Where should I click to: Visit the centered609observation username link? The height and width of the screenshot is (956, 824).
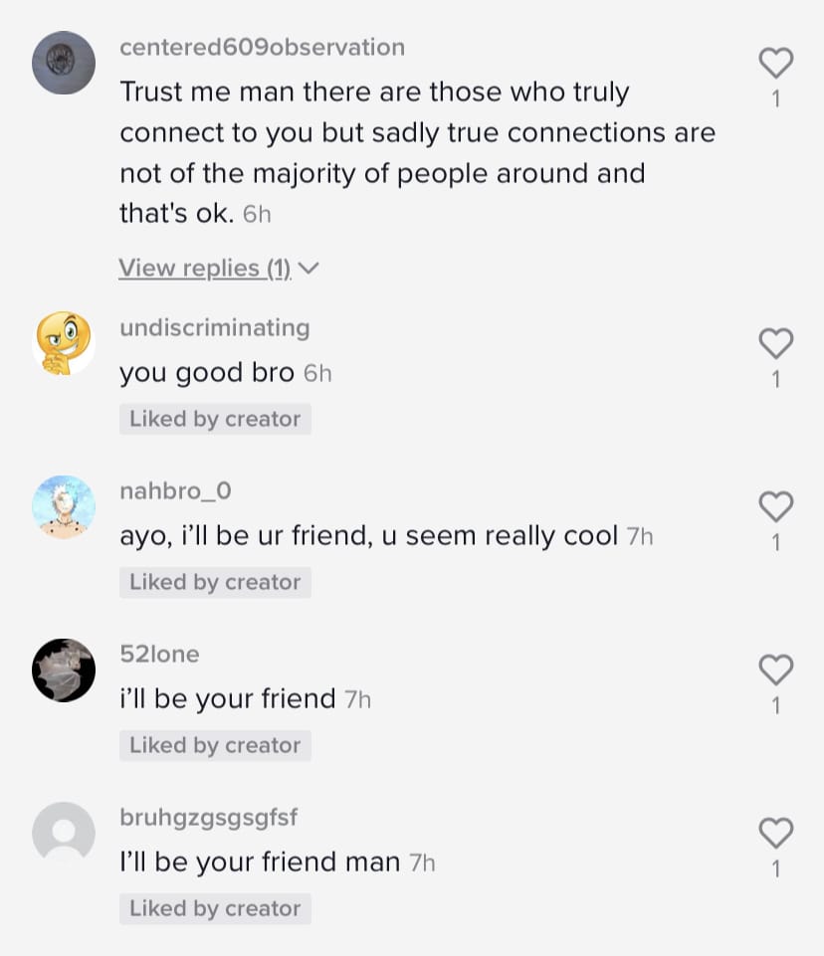(x=263, y=47)
